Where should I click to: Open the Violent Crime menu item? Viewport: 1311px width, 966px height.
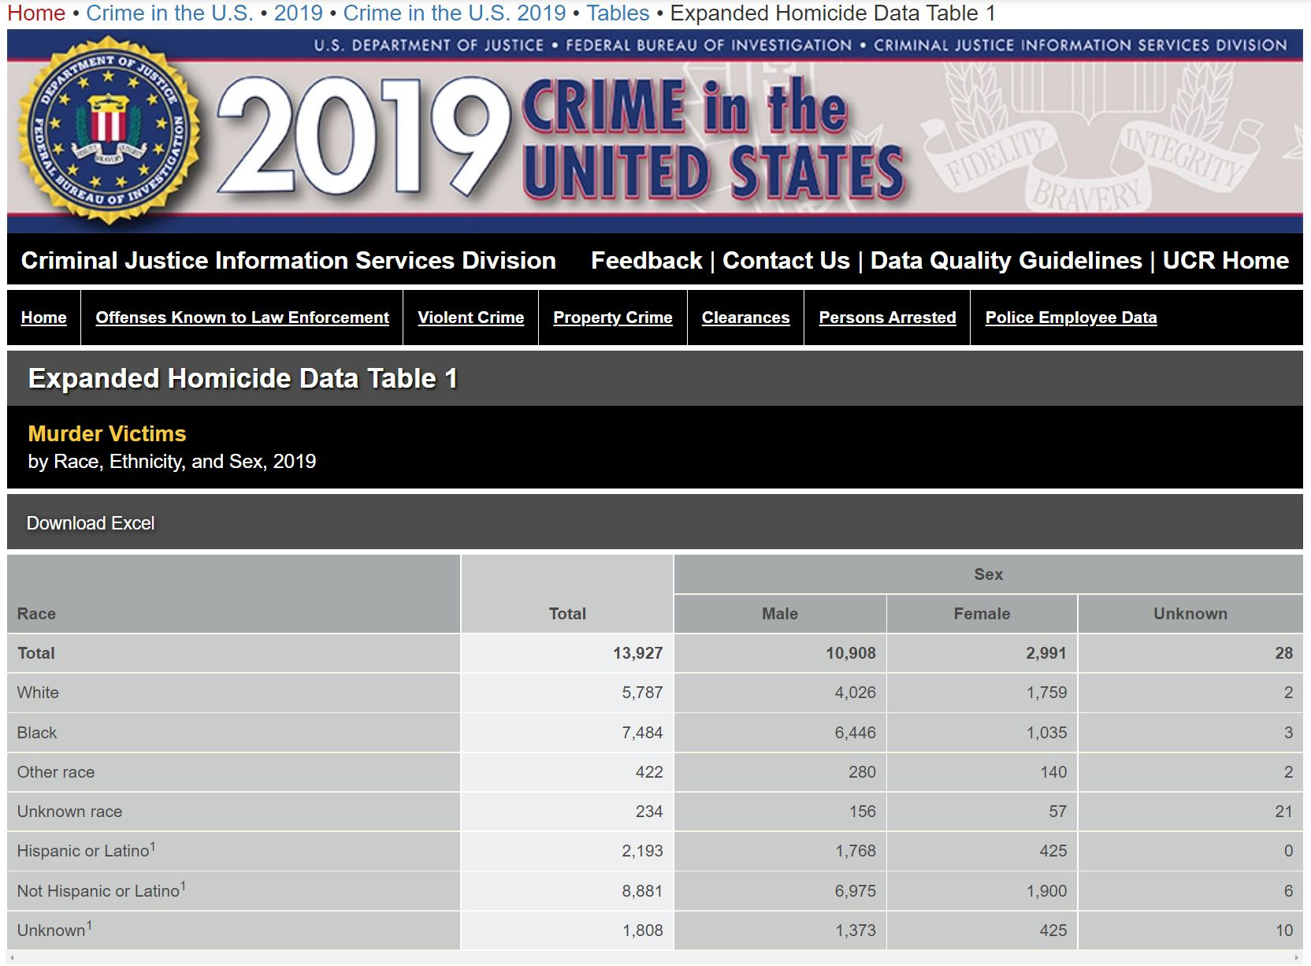pos(471,318)
